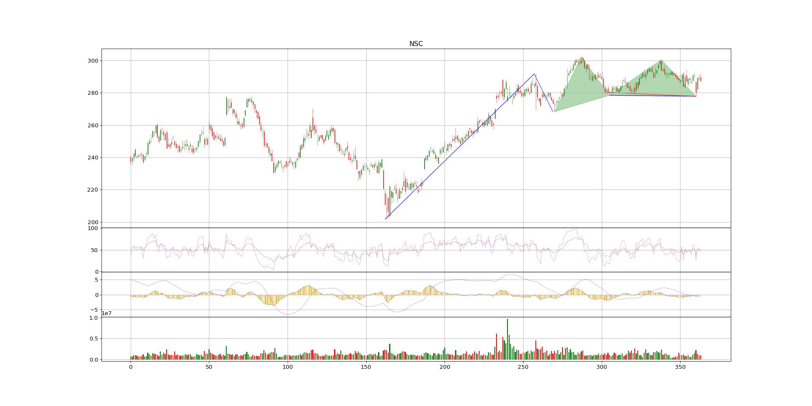The width and height of the screenshot is (812, 406).
Task: Click the peak of the blue trendline
Action: 534,74
